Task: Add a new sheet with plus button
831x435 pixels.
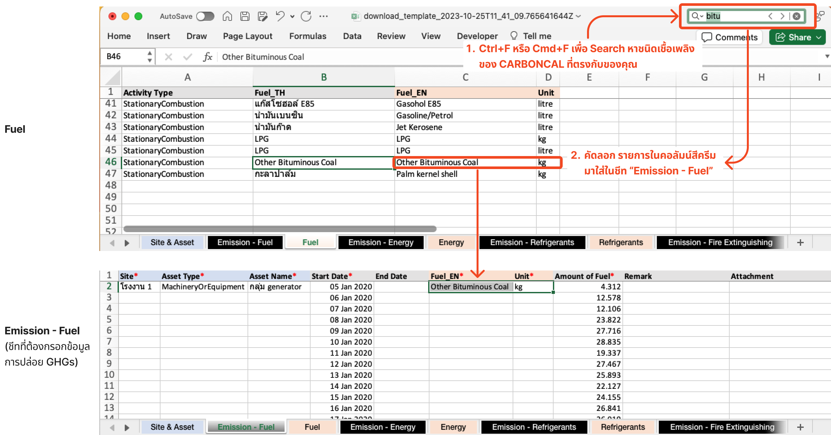Action: pos(800,242)
